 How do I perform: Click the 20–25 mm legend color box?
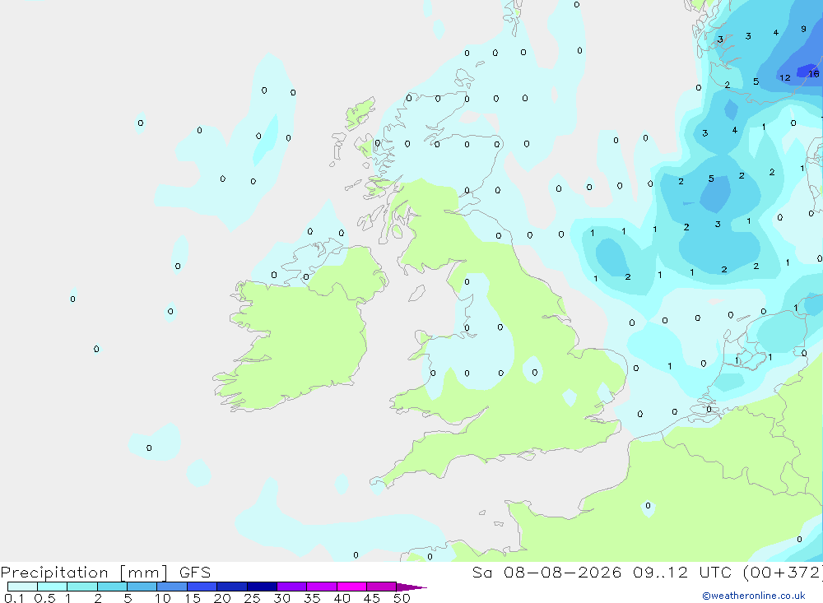tap(232, 587)
